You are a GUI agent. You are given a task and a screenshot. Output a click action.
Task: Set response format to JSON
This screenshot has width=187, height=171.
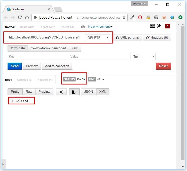(88, 92)
